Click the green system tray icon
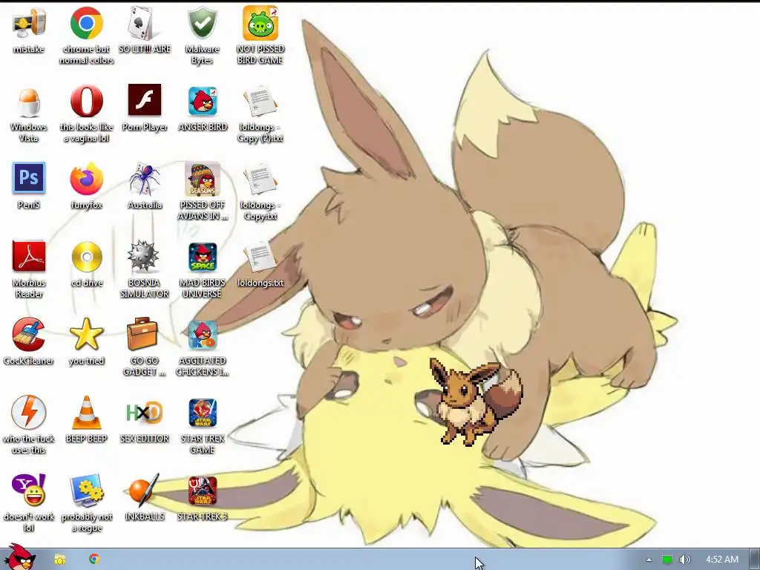Image resolution: width=760 pixels, height=570 pixels. (x=667, y=560)
